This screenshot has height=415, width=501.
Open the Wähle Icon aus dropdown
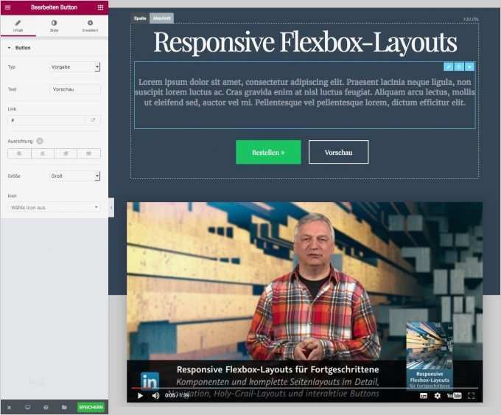54,208
